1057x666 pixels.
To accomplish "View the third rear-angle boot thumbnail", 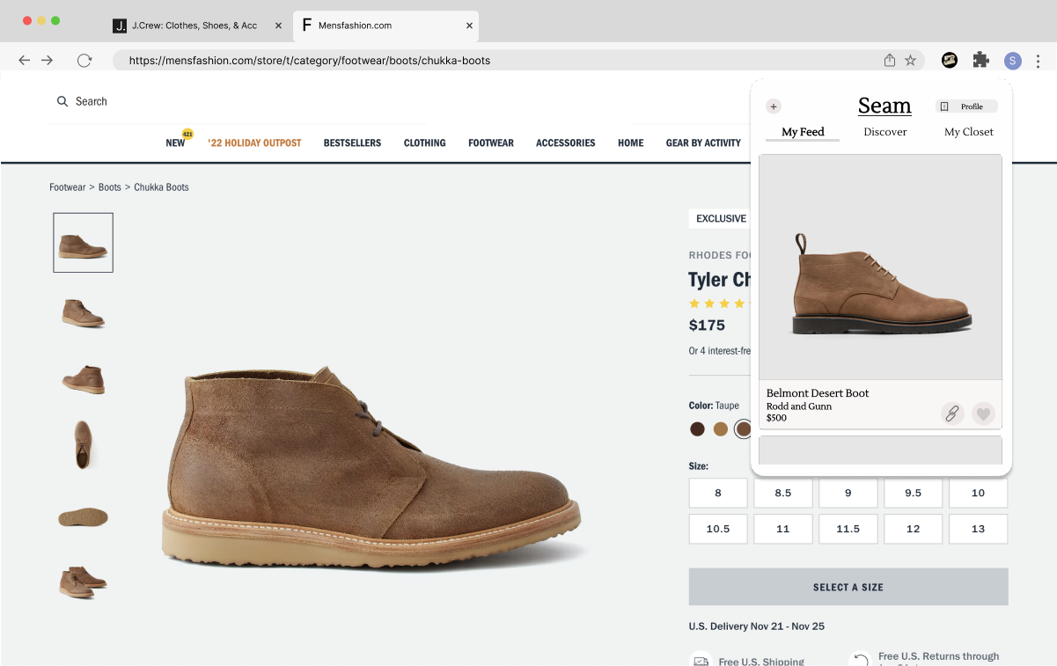I will (83, 379).
